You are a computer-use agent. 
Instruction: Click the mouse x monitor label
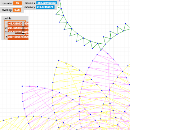[30, 3]
